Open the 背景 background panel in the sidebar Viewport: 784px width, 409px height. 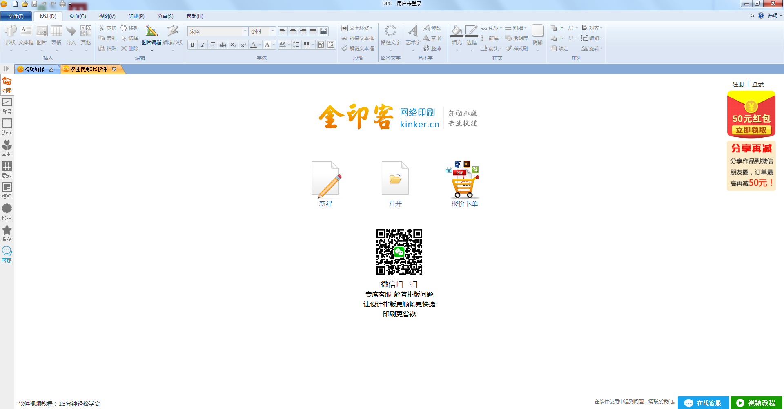pos(7,106)
